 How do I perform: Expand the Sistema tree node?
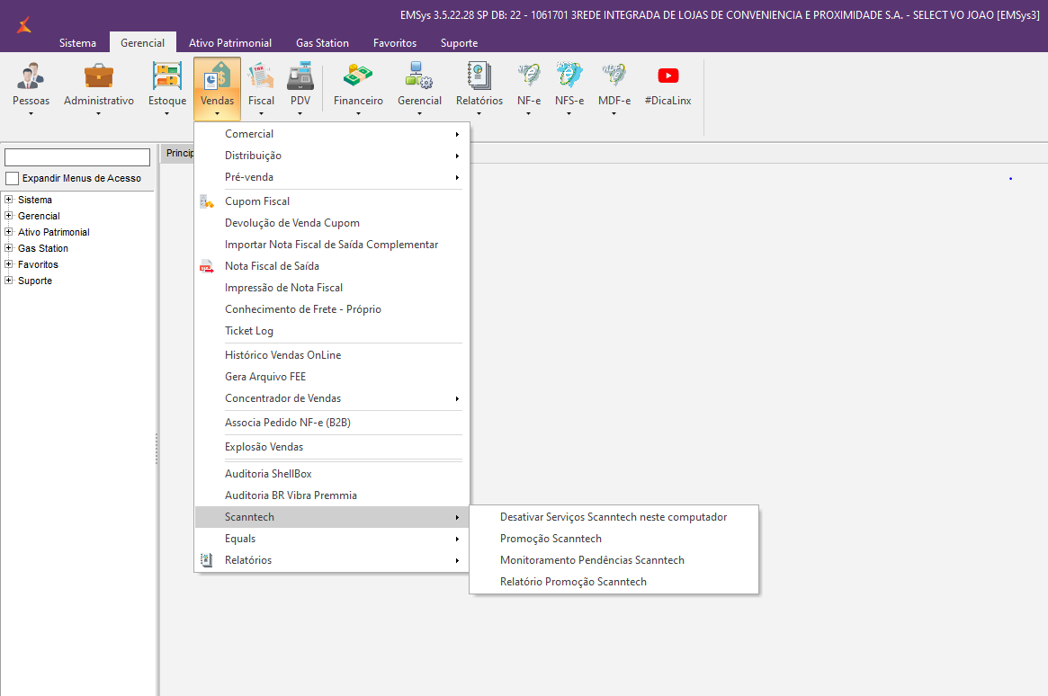click(9, 200)
